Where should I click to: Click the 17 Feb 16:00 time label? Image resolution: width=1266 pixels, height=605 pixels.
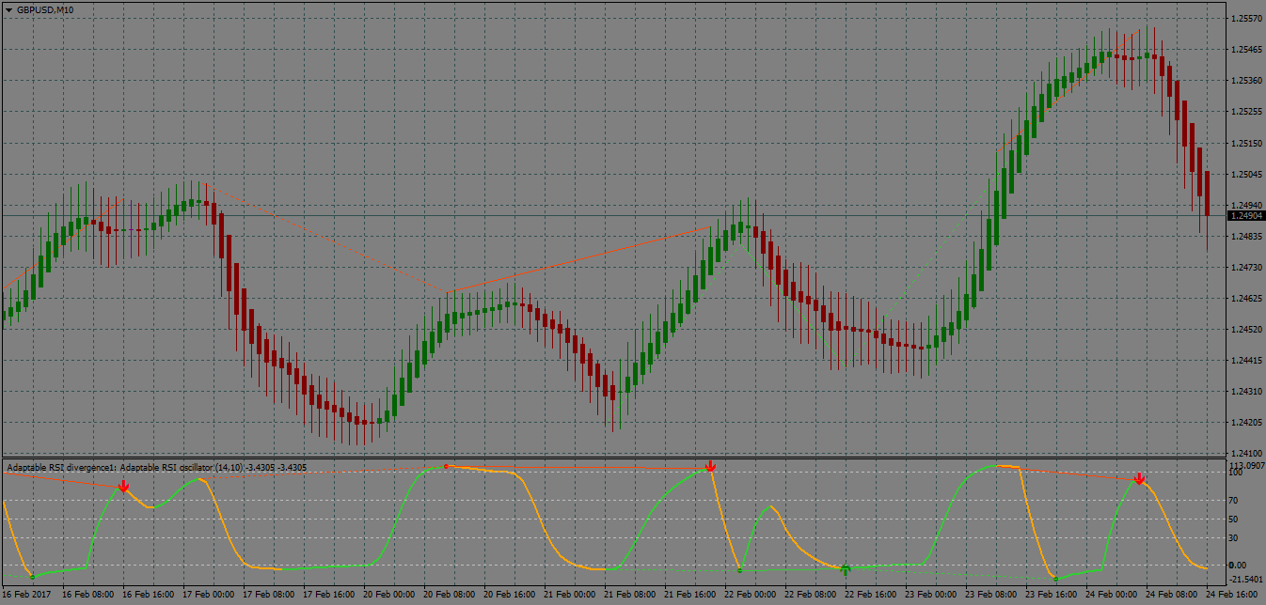(327, 595)
